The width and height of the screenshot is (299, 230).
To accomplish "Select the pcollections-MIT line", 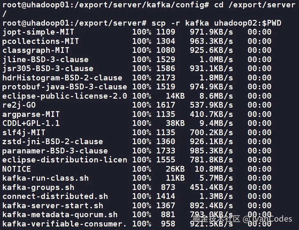I will [x=40, y=41].
